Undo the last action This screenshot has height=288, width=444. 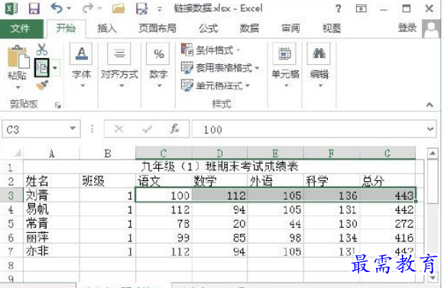pos(57,8)
